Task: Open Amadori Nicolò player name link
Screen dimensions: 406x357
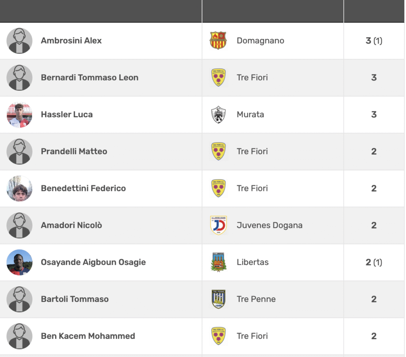Action: pos(71,225)
